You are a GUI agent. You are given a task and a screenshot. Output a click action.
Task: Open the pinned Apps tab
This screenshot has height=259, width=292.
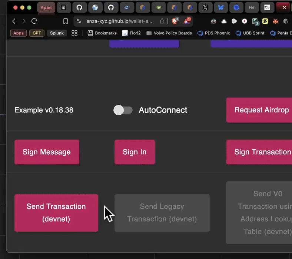[46, 7]
